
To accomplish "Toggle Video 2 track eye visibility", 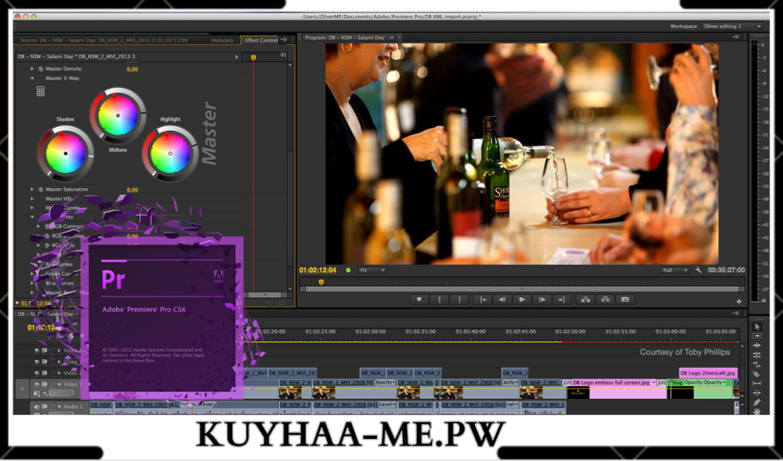I will click(x=37, y=373).
